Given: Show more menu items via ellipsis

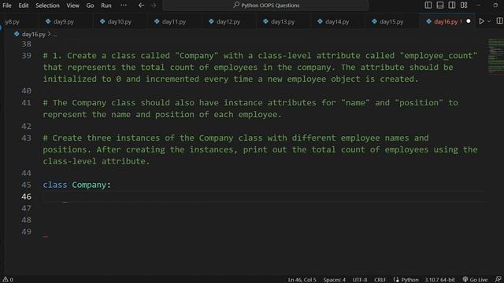Looking at the screenshot, I should (124, 6).
